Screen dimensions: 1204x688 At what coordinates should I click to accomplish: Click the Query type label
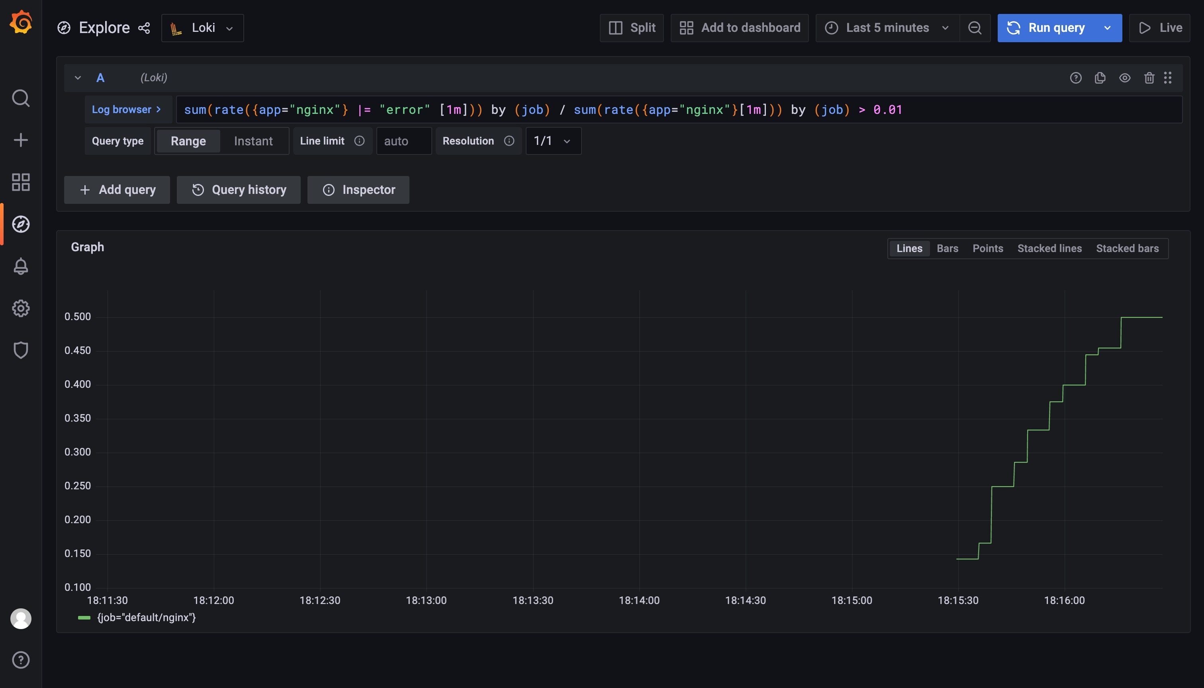[x=117, y=141]
